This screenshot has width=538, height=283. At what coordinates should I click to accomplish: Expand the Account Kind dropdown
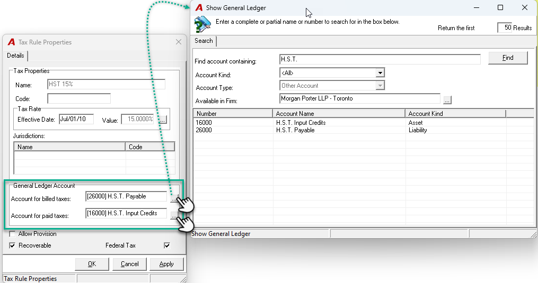[380, 72]
